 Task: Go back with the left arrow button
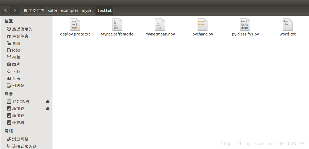(x=6, y=10)
